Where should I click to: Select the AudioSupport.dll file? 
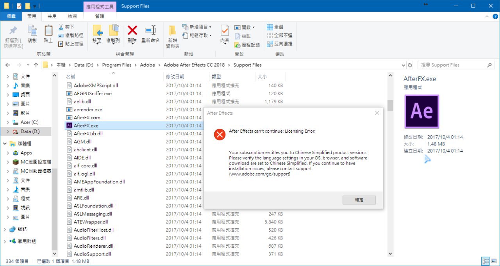coord(92,254)
